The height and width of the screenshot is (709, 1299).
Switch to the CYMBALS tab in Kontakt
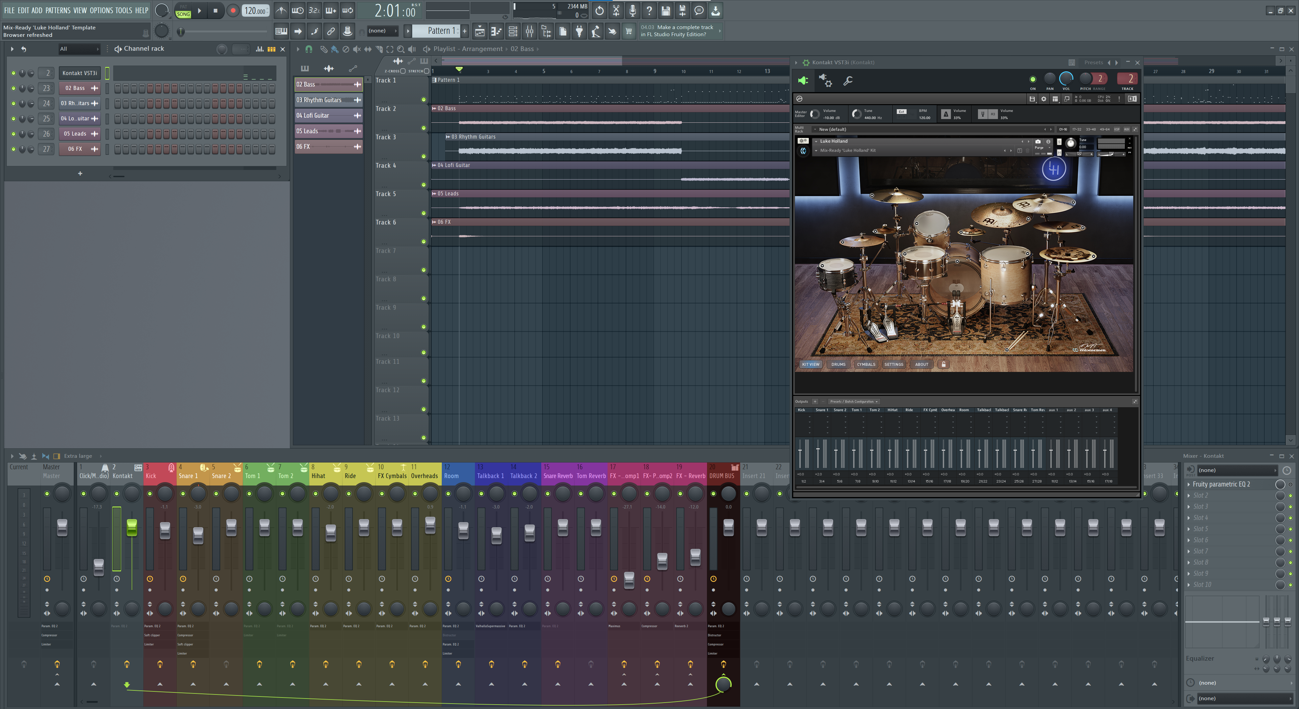click(866, 364)
